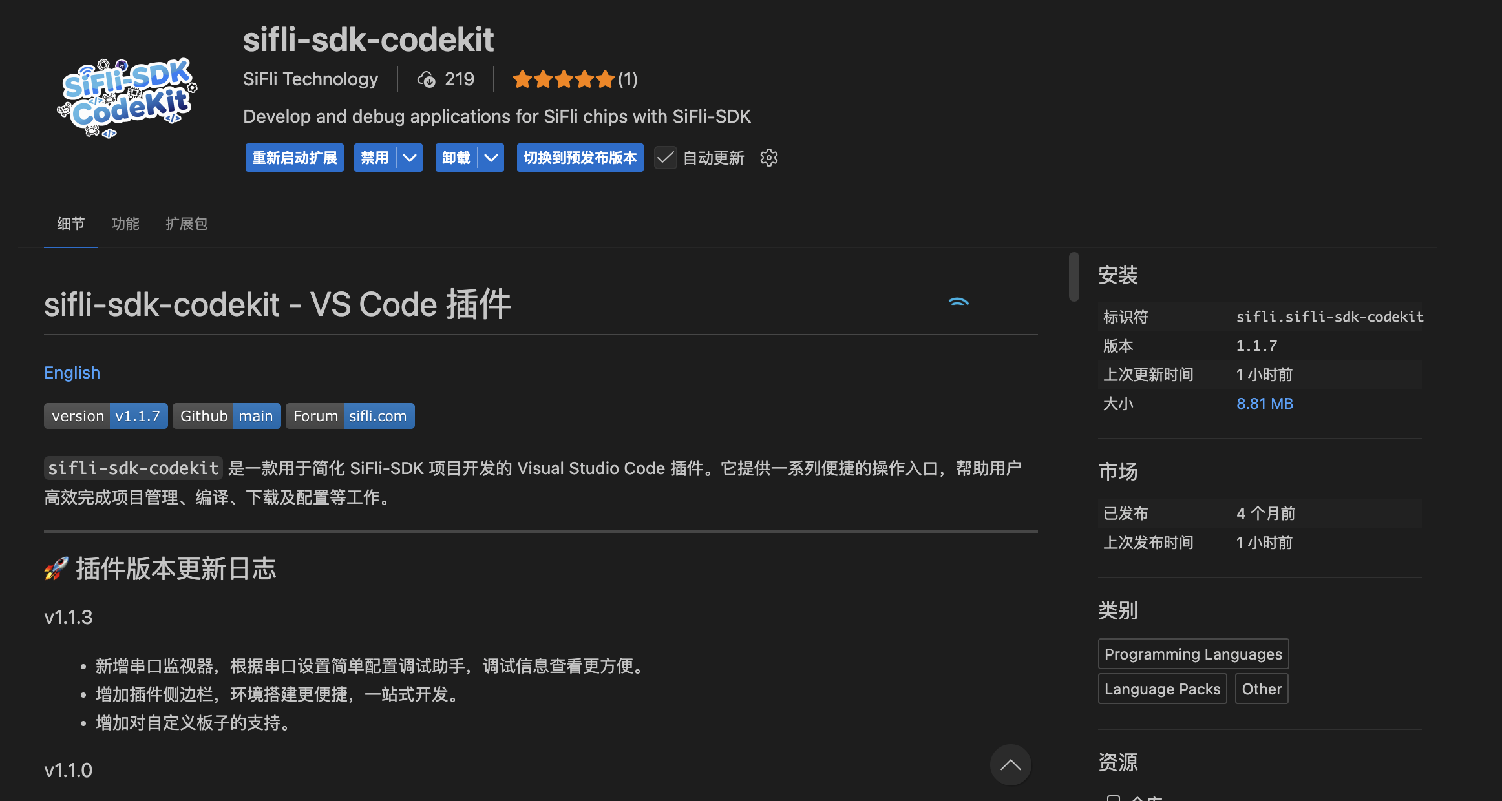Click the version v1.1.7 badge
This screenshot has height=801, width=1502.
coord(106,416)
